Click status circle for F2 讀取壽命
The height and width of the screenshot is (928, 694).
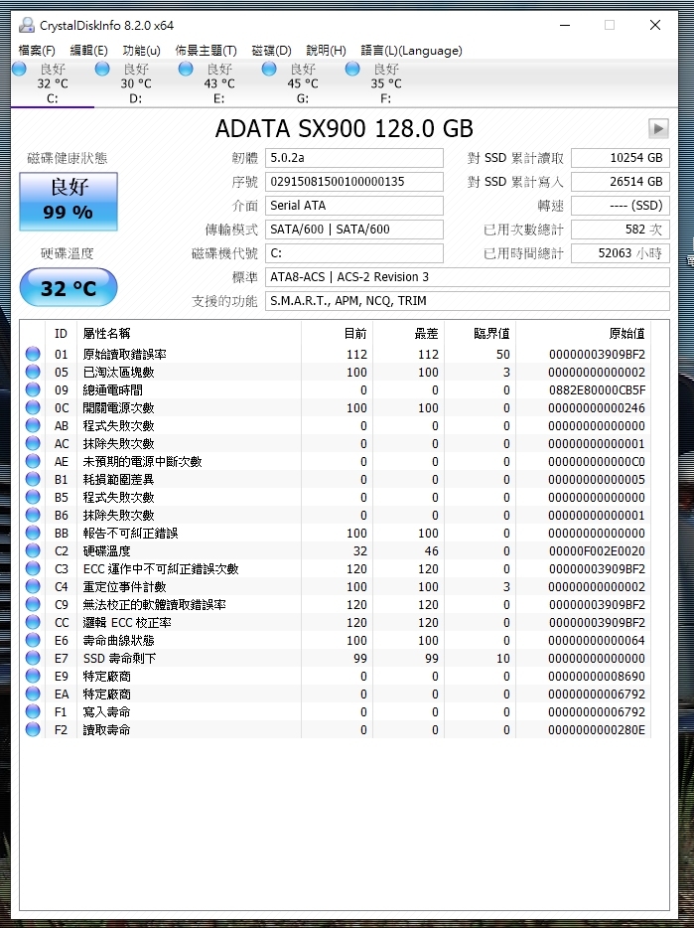pos(33,729)
